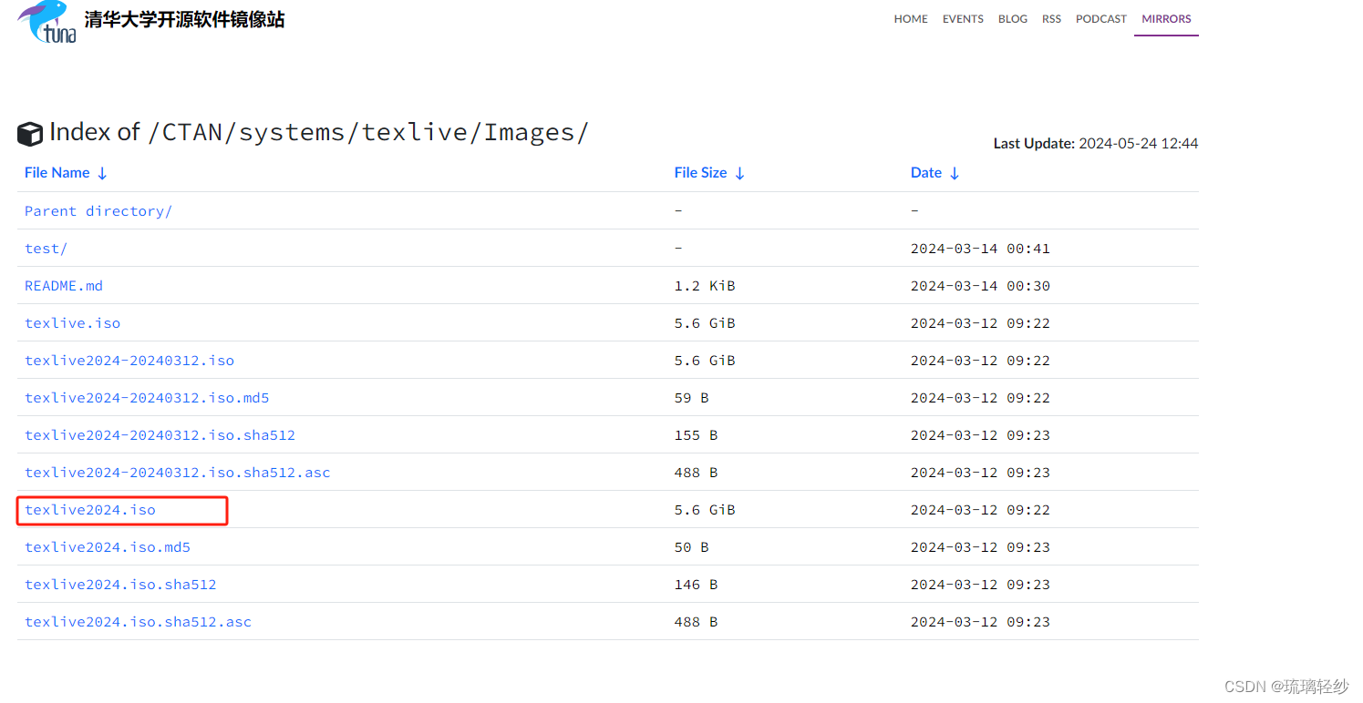Open the PODCAST menu item

point(1101,18)
